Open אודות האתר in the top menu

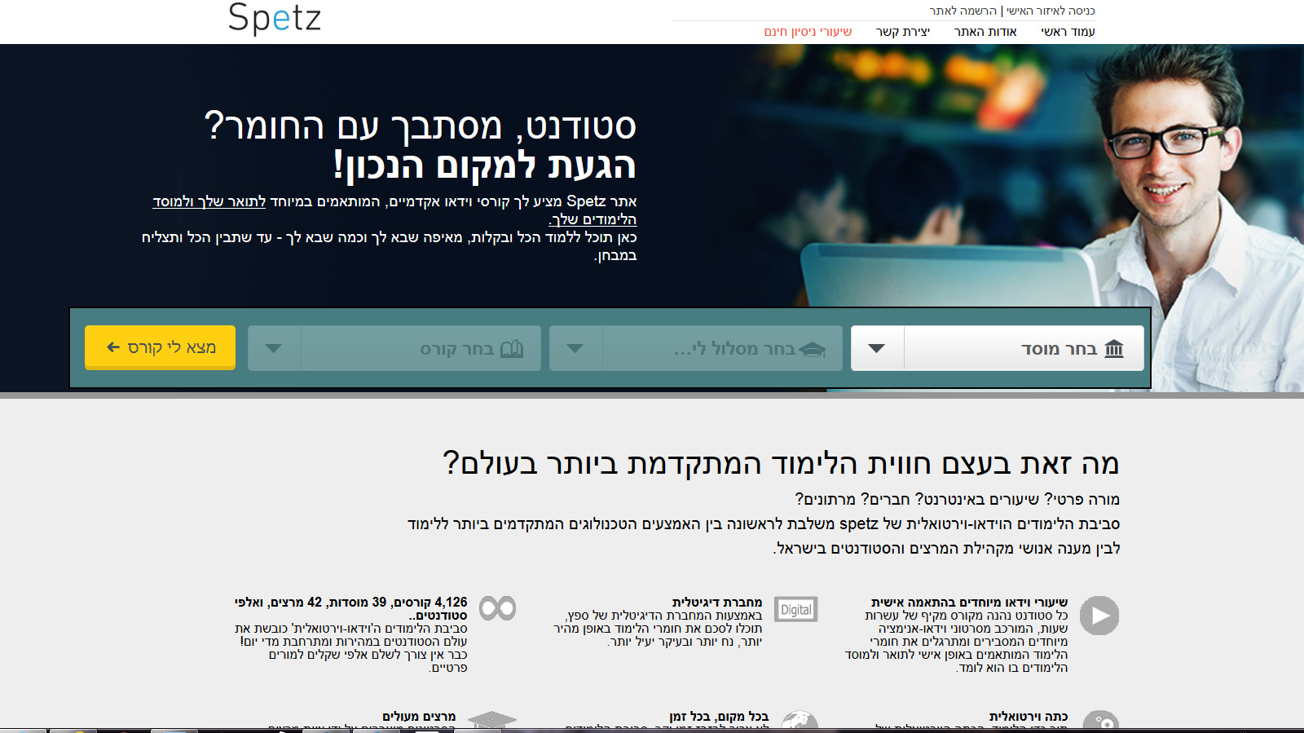(985, 32)
